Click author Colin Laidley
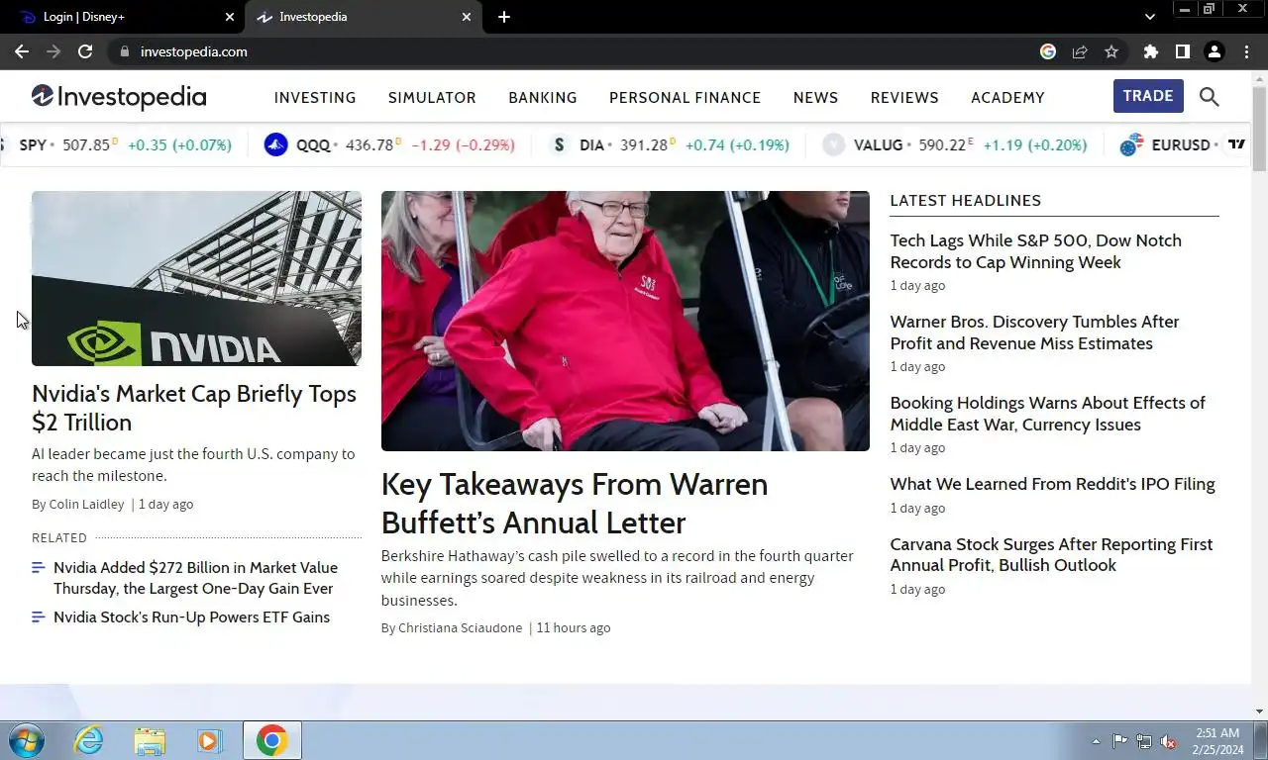1268x760 pixels. pyautogui.click(x=86, y=504)
